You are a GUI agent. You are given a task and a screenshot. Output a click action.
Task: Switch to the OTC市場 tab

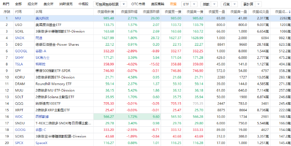138,4
